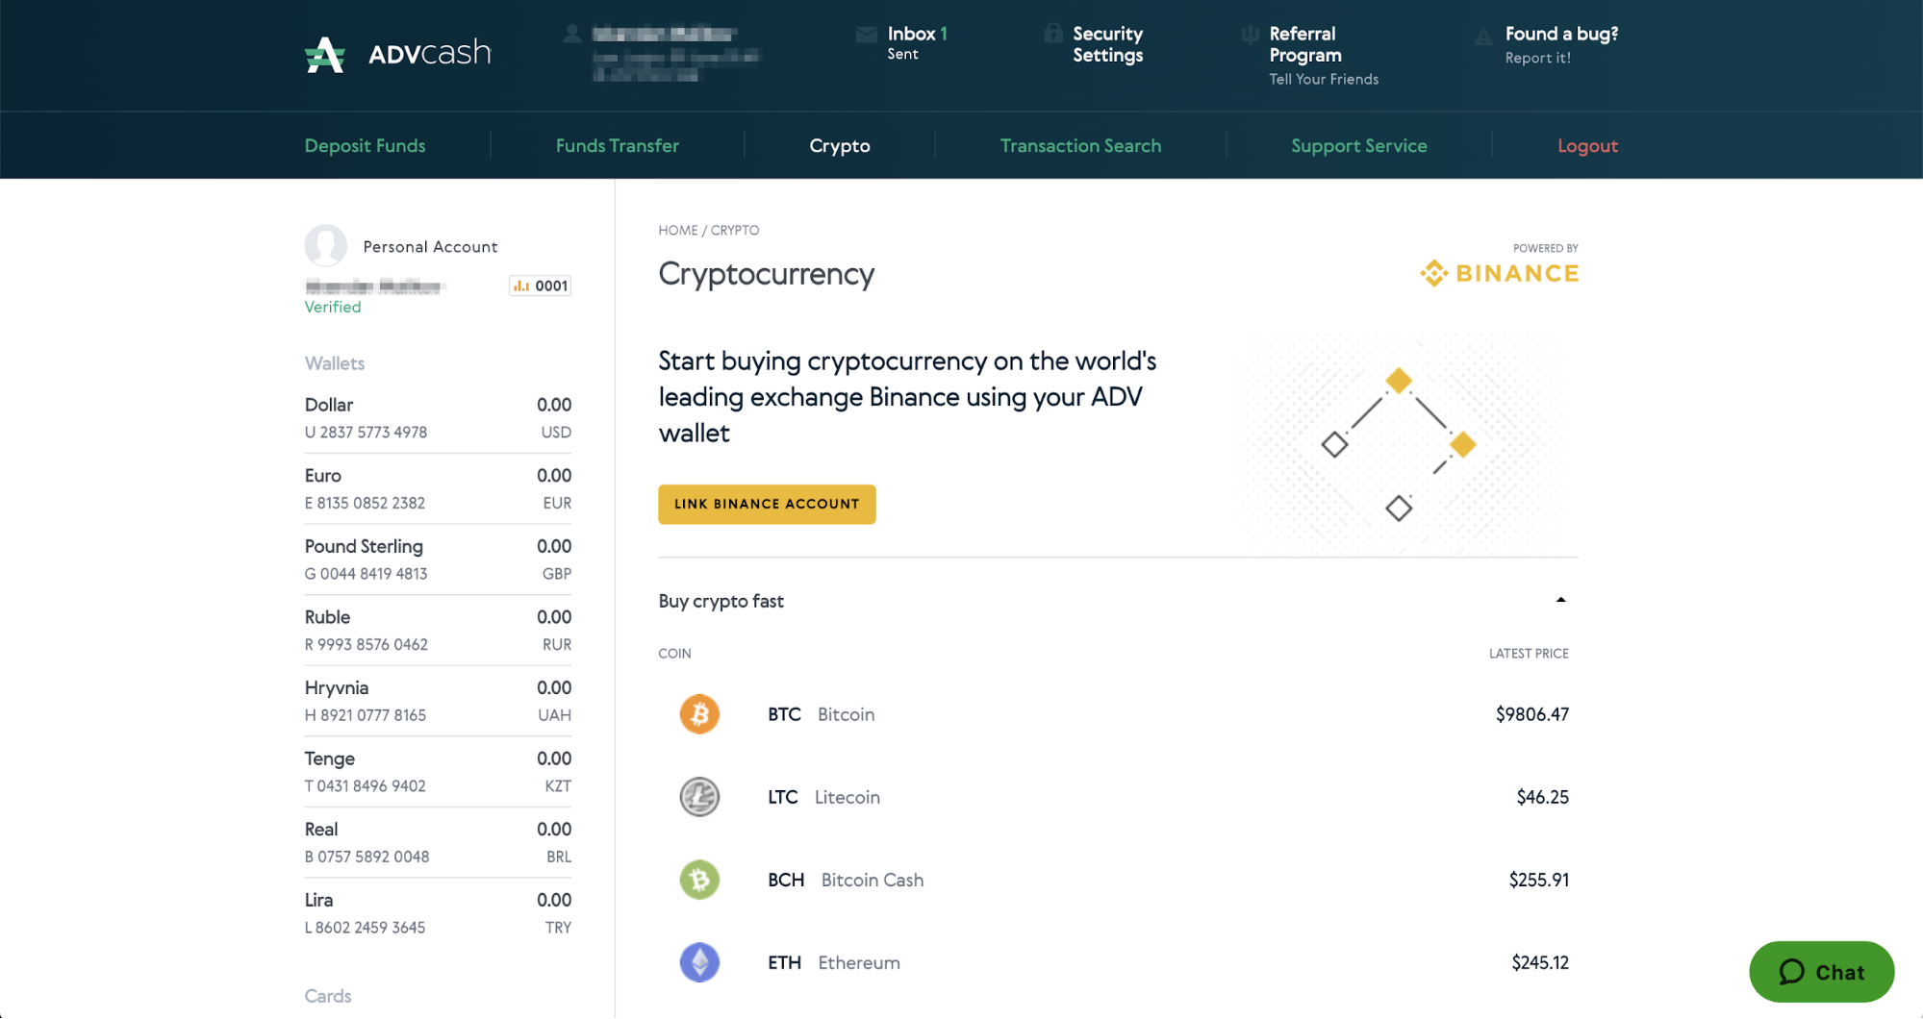The image size is (1923, 1019).
Task: Click the Personal Account avatar
Action: pyautogui.click(x=326, y=246)
